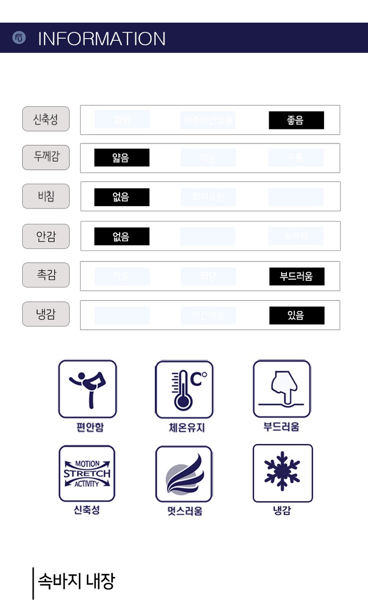
Task: Click the 촉감 category label button
Action: (x=46, y=275)
